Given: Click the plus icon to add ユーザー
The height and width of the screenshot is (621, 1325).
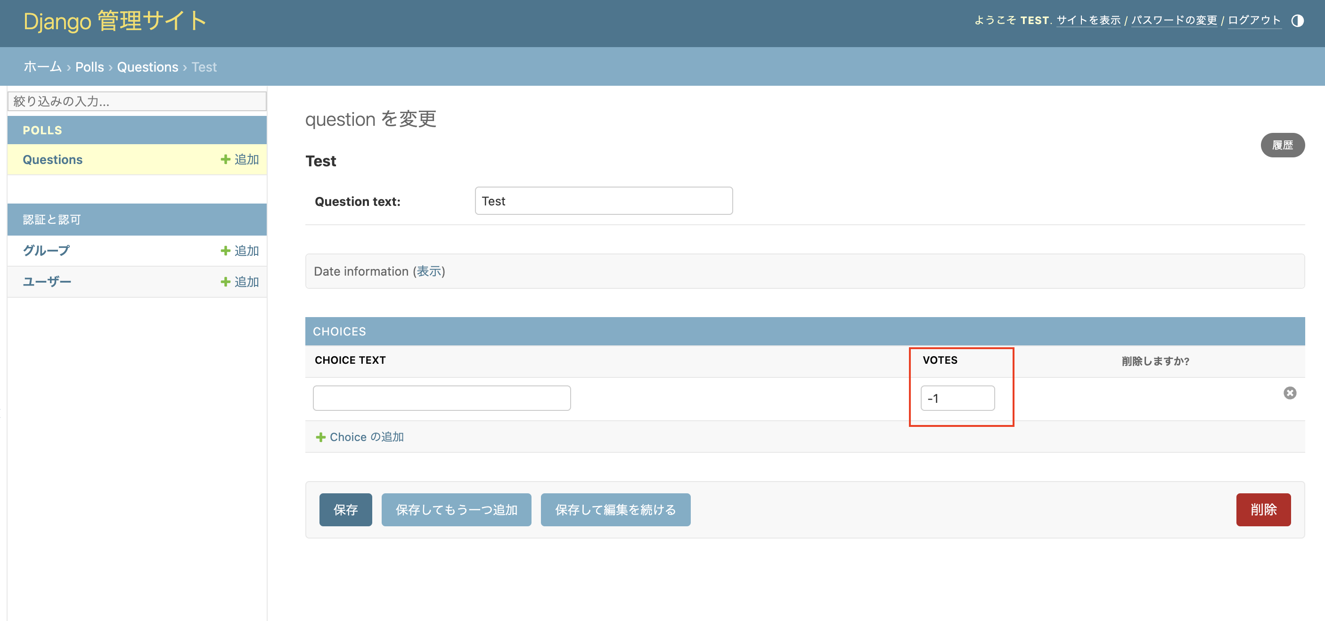Looking at the screenshot, I should pyautogui.click(x=225, y=282).
